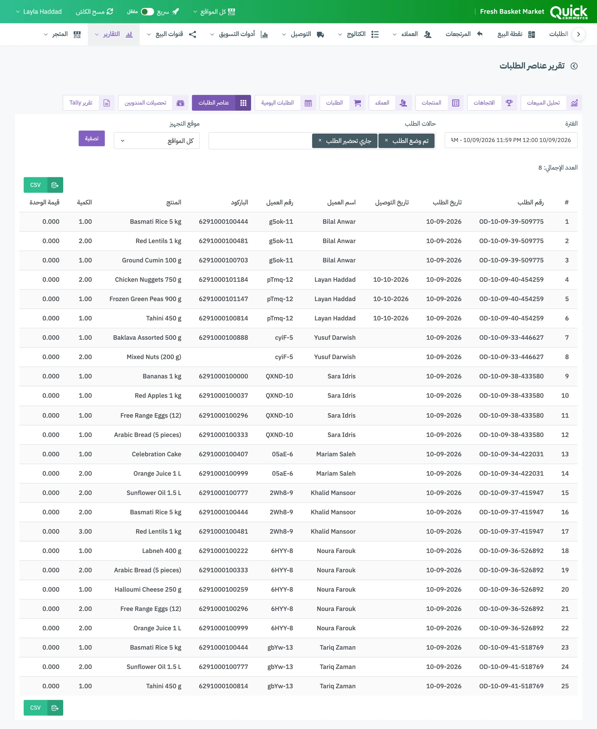Image resolution: width=597 pixels, height=729 pixels.
Task: Open the Layla Haddad user menu
Action: [x=39, y=12]
